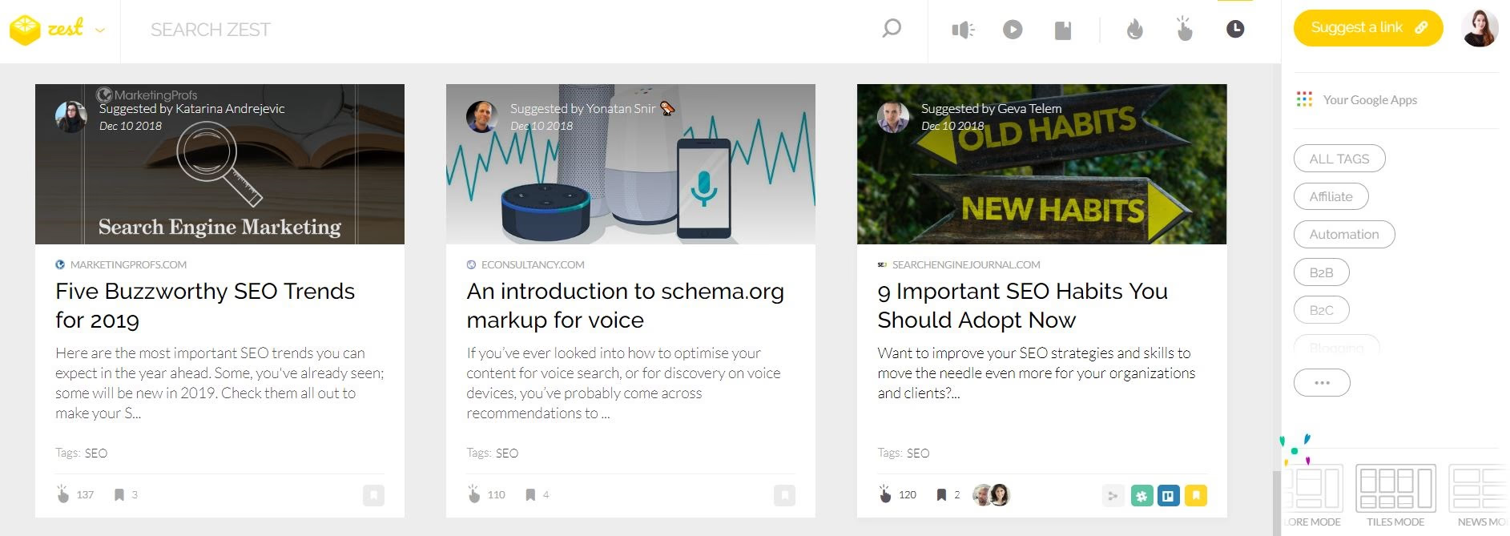1510x536 pixels.
Task: Click the Suggest a link button
Action: 1367,28
